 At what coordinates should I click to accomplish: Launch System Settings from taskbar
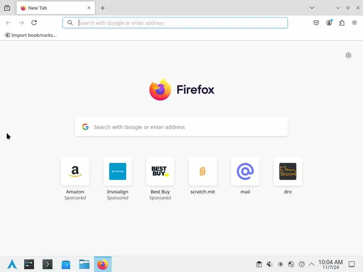pyautogui.click(x=29, y=264)
